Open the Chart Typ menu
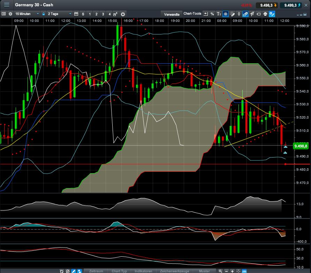Image resolution: width=311 pixels, height=273 pixels. click(x=119, y=271)
